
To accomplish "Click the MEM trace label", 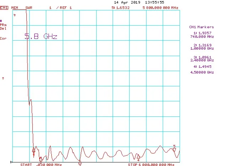I will click(x=15, y=8).
